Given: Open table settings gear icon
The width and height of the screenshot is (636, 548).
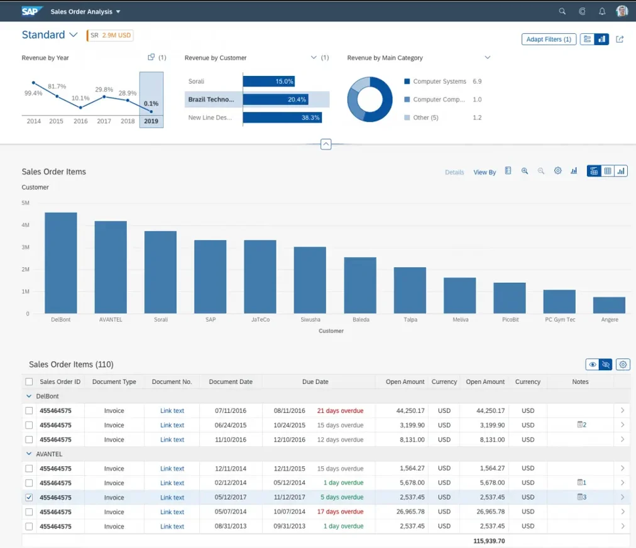Looking at the screenshot, I should coord(623,364).
